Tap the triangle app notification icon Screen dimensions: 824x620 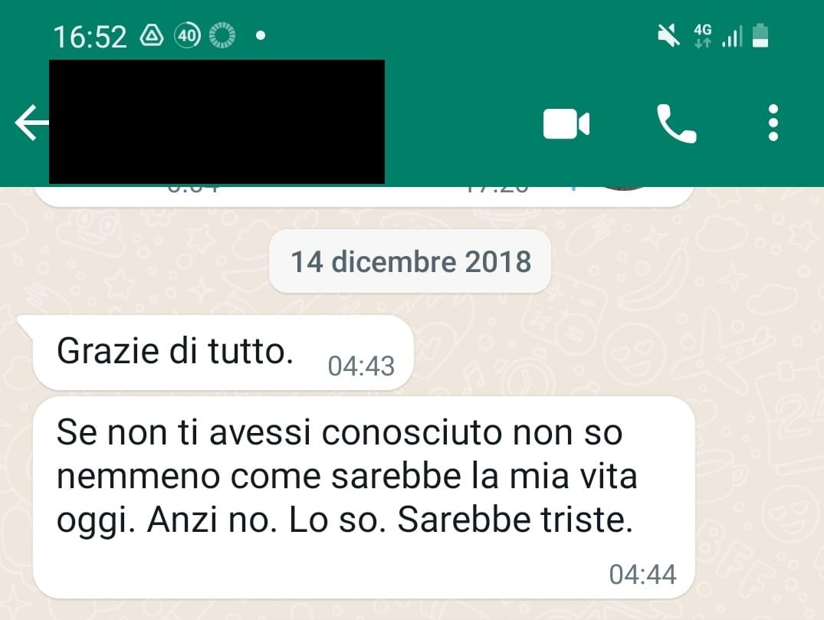tap(151, 36)
